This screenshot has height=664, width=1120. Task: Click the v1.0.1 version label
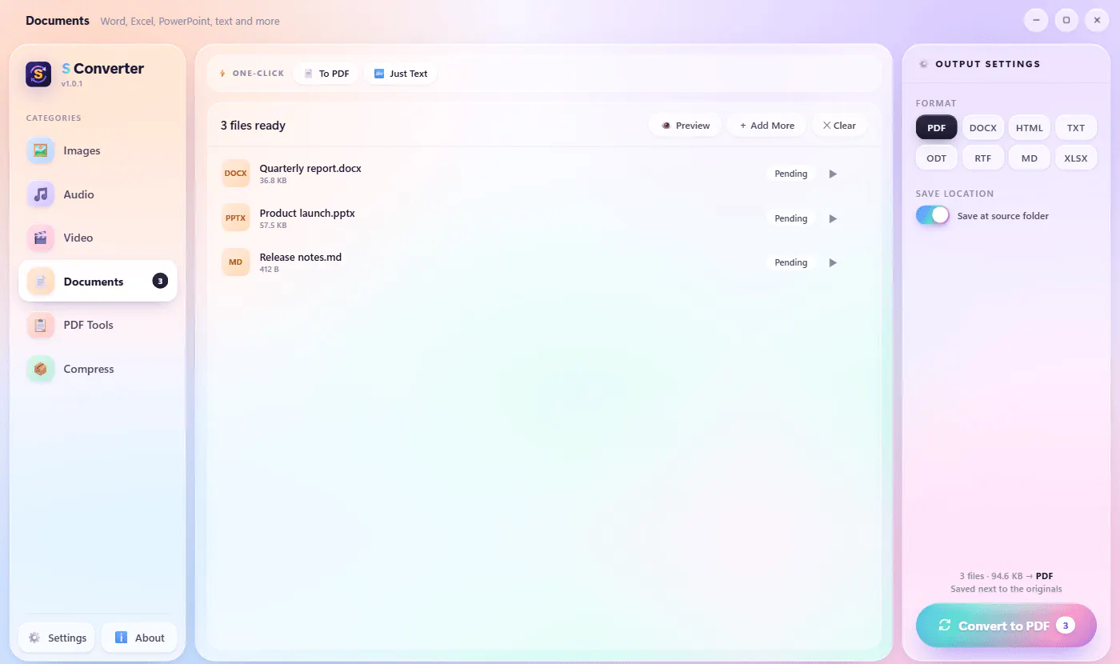pos(72,84)
